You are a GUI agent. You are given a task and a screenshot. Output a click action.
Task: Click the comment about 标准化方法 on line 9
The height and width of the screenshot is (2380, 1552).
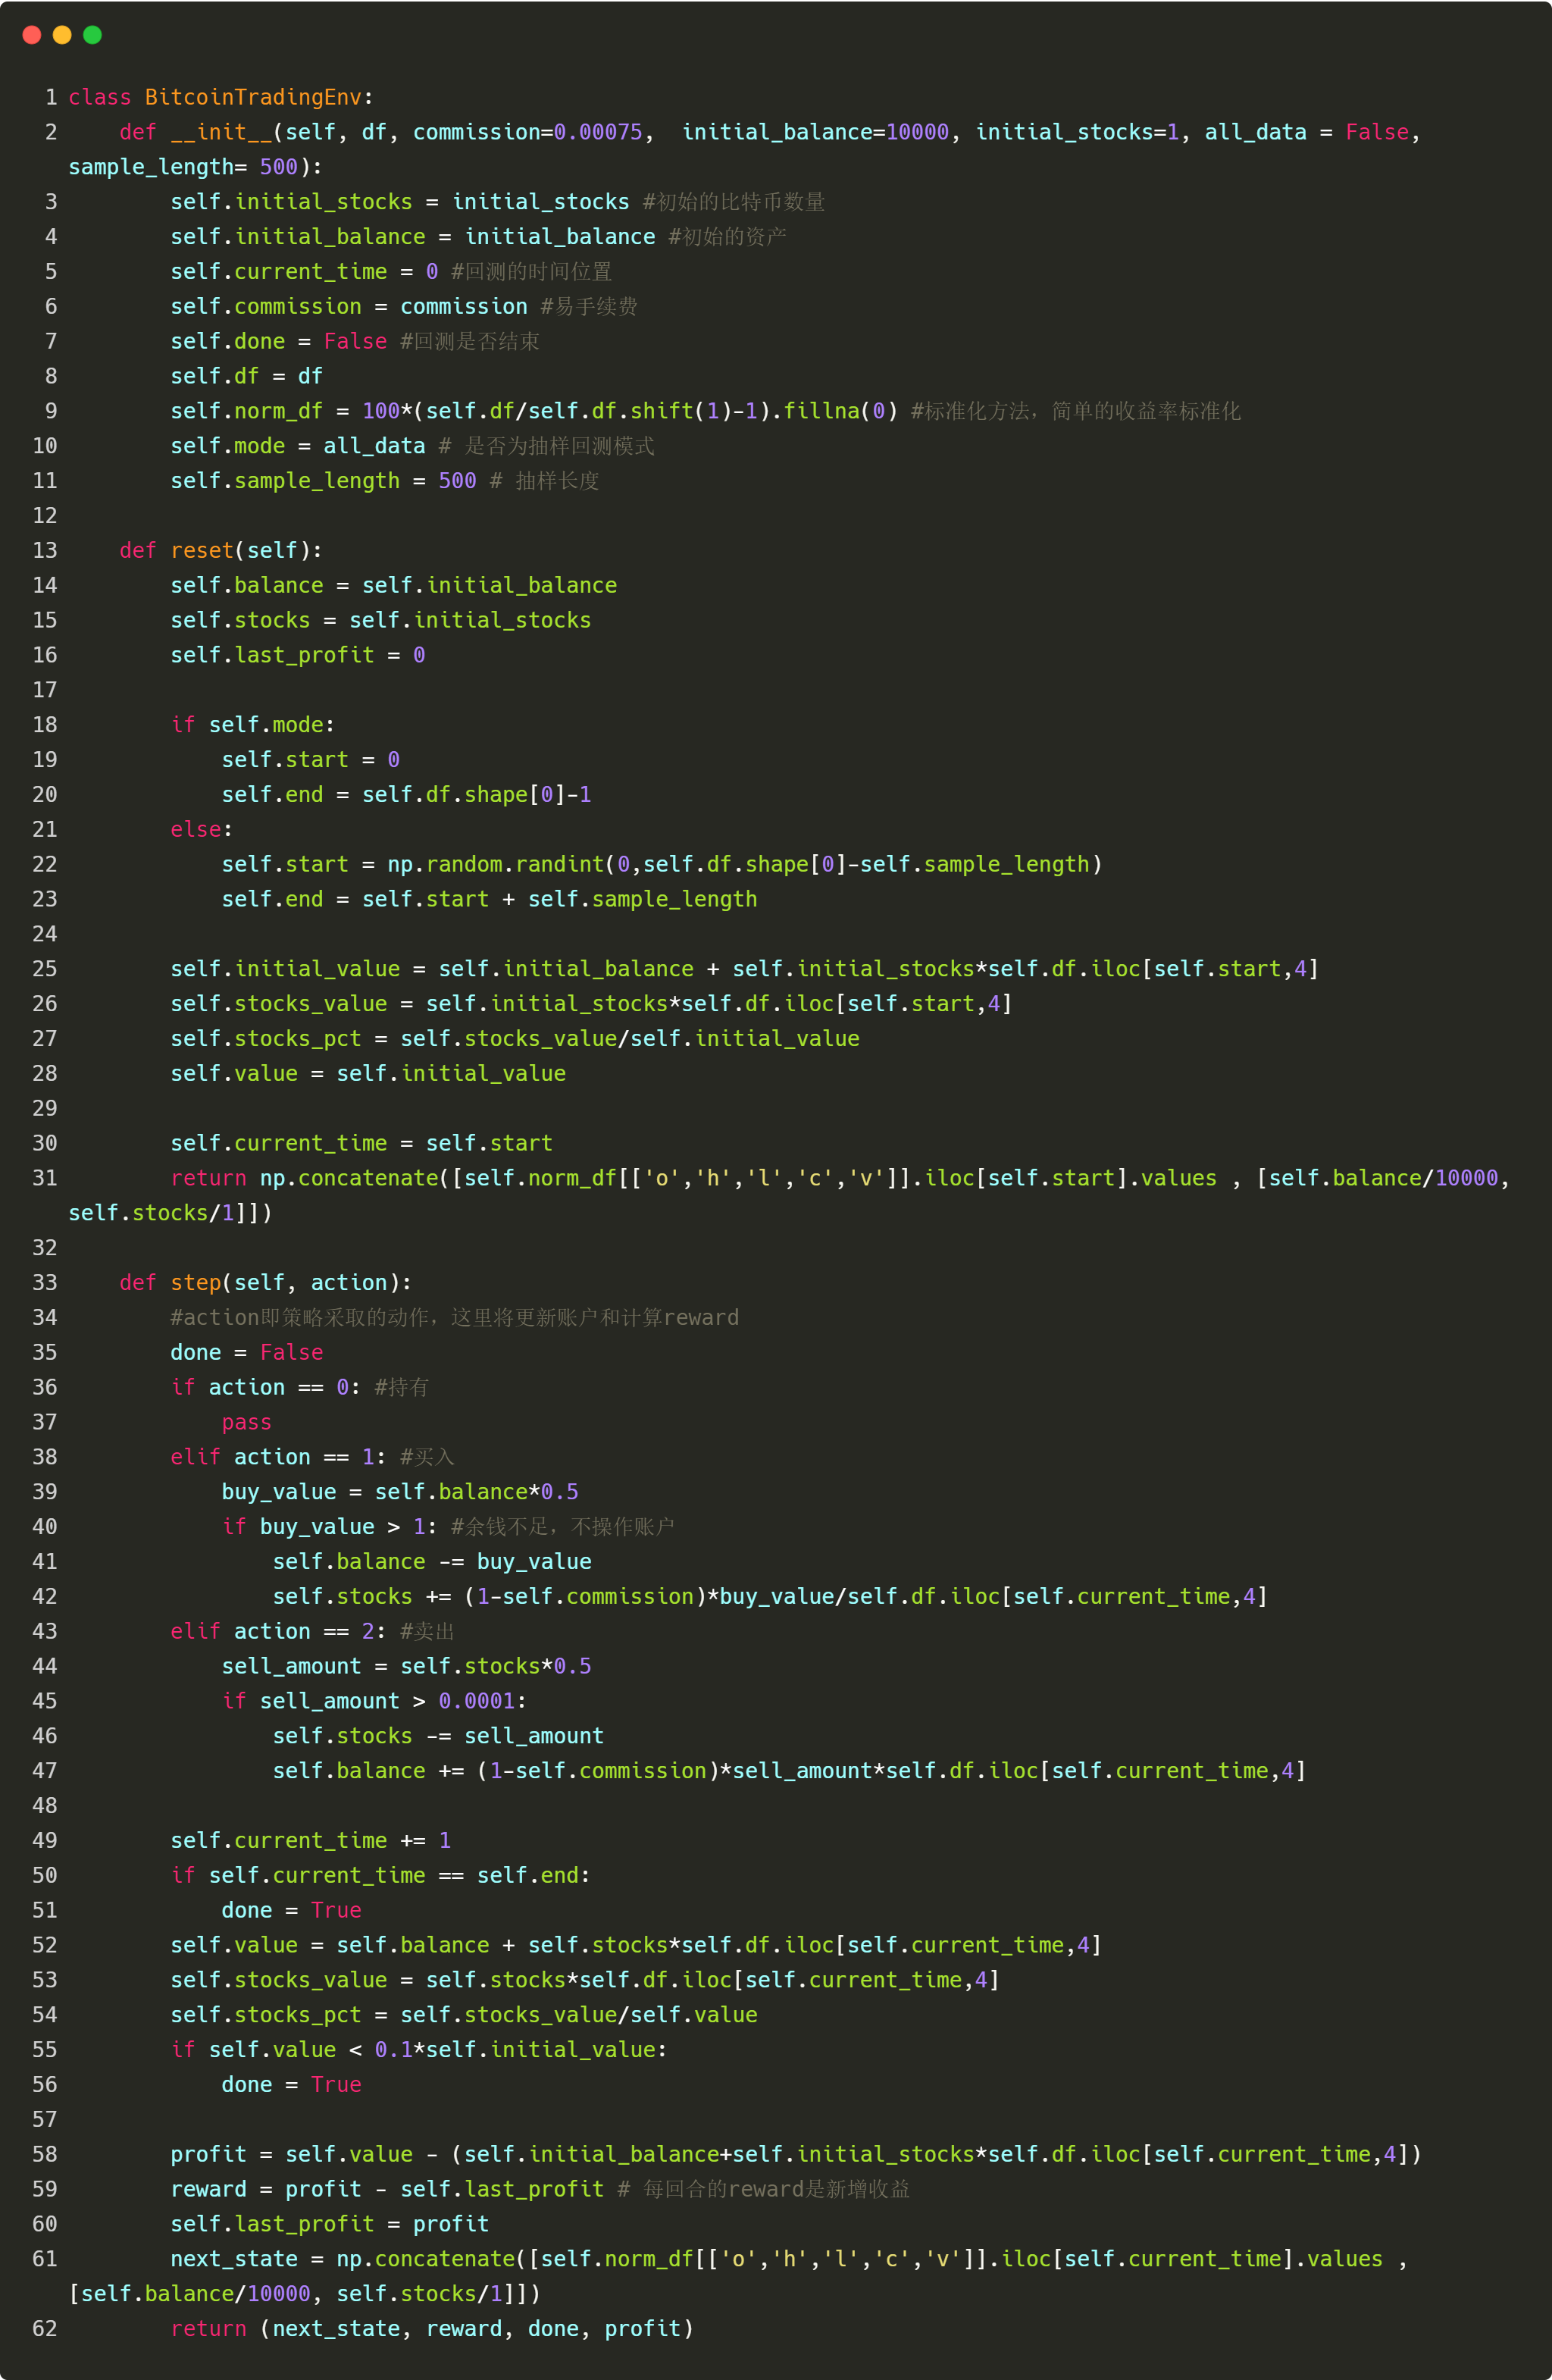pyautogui.click(x=1076, y=411)
